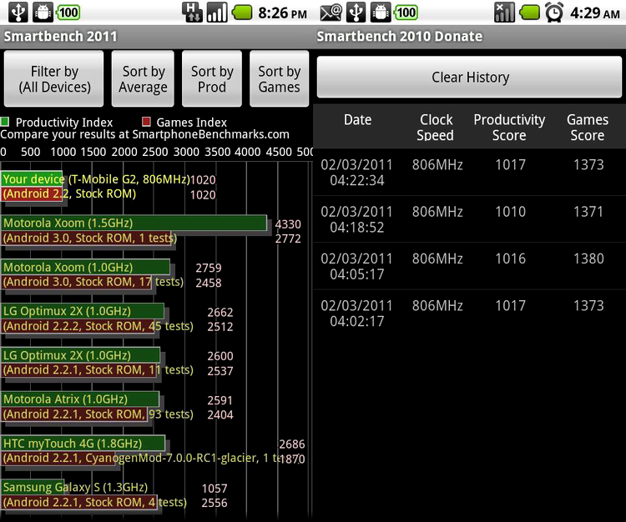Select Android 2.2.2 Stock ROM 45 tests bar

point(78,326)
